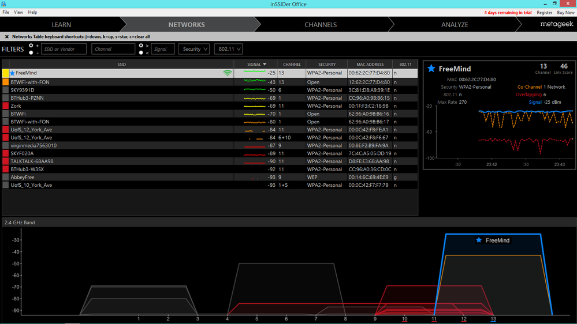Switch to the LEARN tab
Image resolution: width=577 pixels, height=324 pixels.
(x=61, y=25)
